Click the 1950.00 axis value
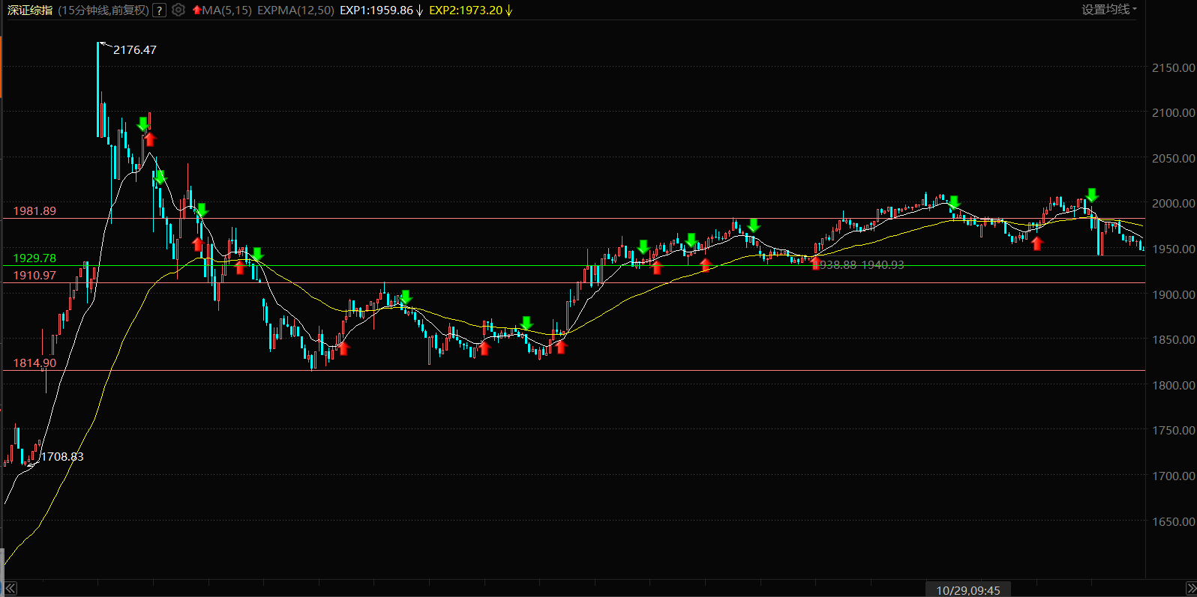The image size is (1197, 597). tap(1173, 249)
